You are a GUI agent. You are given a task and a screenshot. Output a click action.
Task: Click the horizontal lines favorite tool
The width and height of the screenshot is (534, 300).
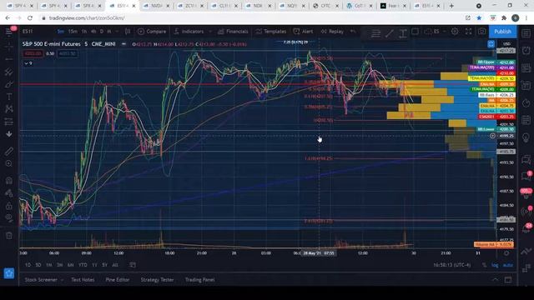[376, 33]
